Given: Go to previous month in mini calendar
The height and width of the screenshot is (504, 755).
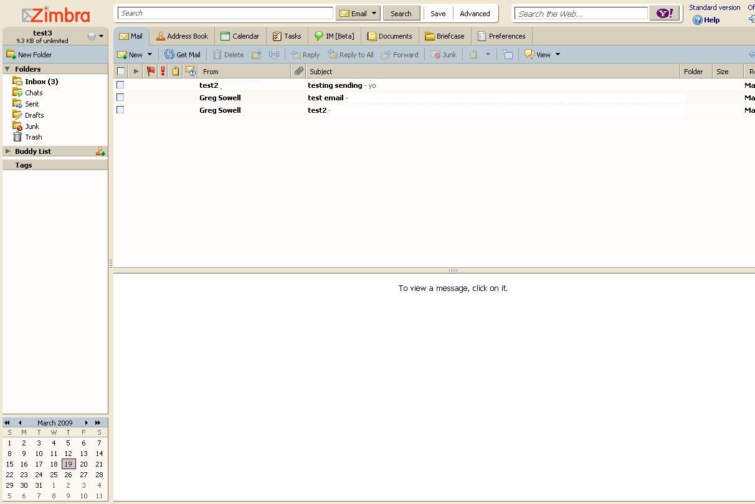Looking at the screenshot, I should point(20,422).
